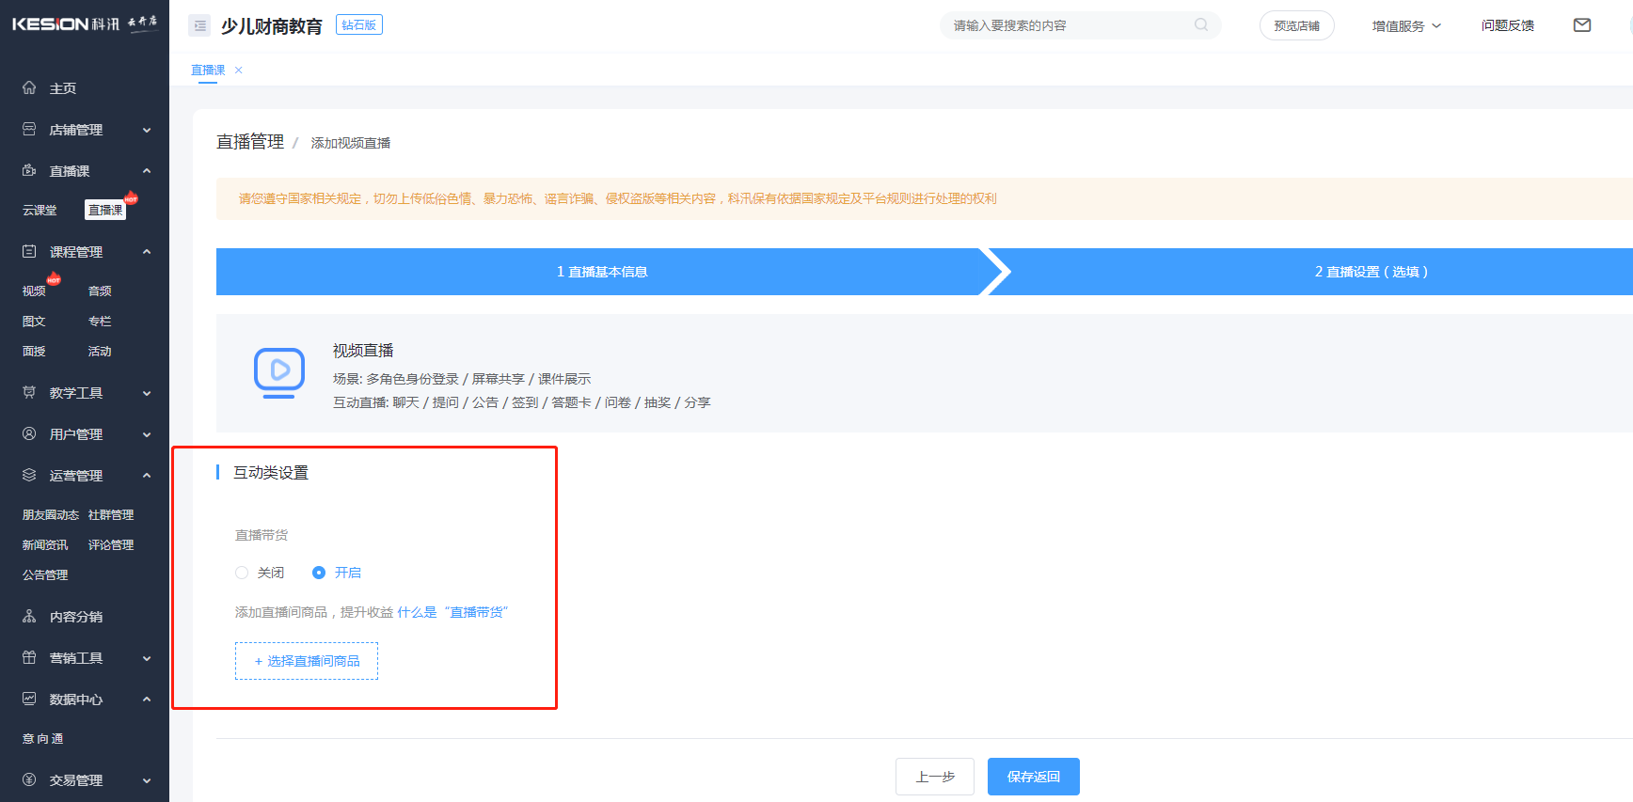Expand the 店铺管理 menu chevron

tap(147, 130)
